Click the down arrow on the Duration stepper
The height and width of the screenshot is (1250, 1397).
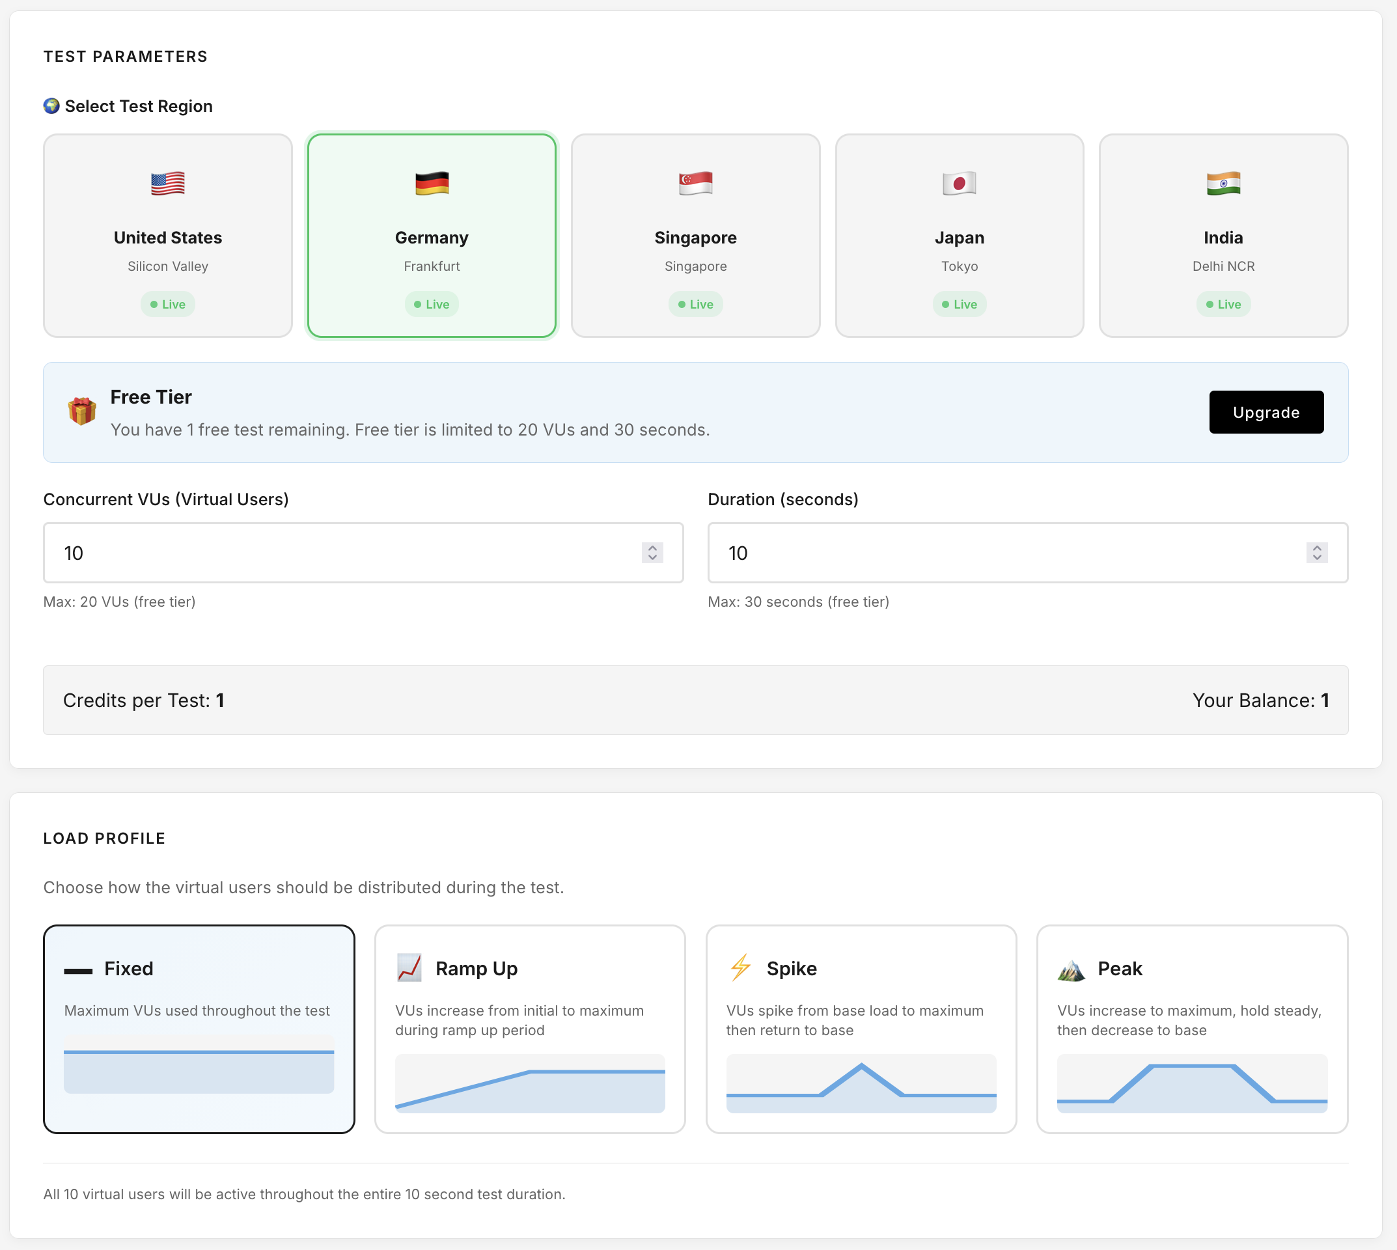(x=1318, y=558)
